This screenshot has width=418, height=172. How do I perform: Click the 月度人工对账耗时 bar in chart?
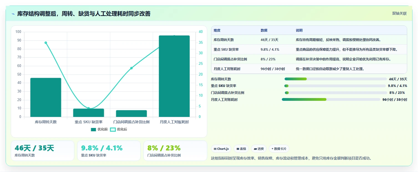click(174, 76)
